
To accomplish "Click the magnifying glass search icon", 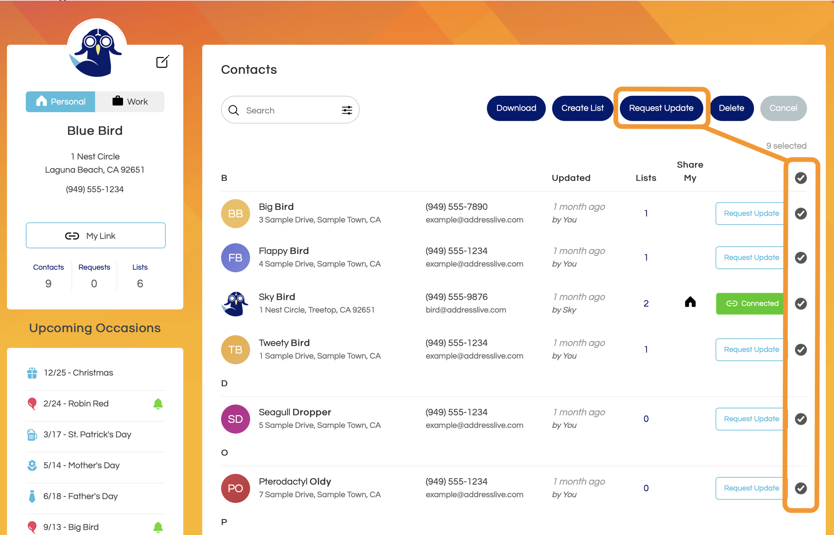I will (234, 110).
